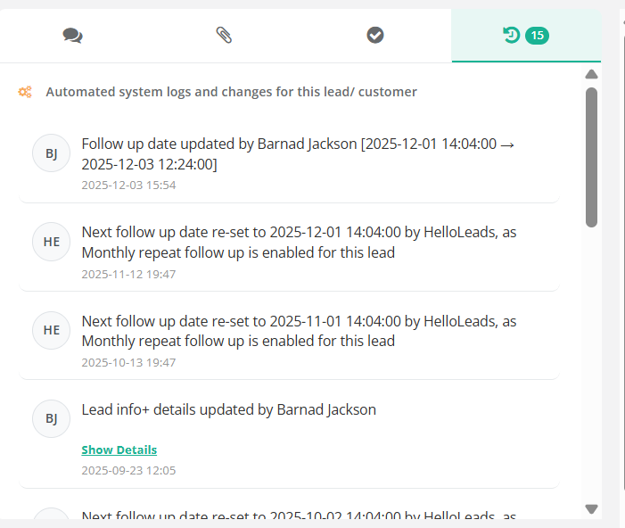The width and height of the screenshot is (625, 528).
Task: Open the attachments paperclip tab
Action: 224,35
